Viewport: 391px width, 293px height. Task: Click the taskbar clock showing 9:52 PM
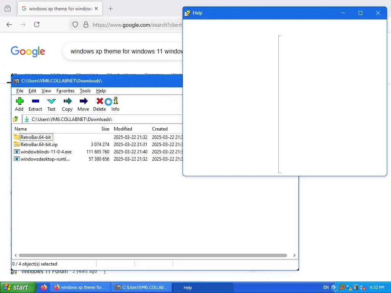click(377, 287)
